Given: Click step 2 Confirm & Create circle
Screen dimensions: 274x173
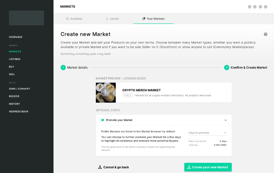Looking at the screenshot, I should (227, 67).
